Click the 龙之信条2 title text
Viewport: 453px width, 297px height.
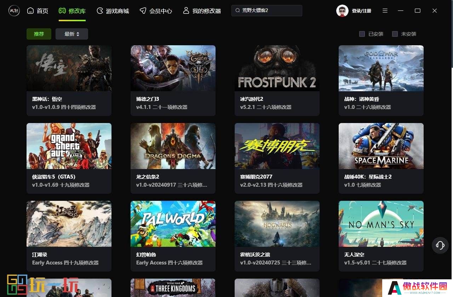tap(148, 177)
